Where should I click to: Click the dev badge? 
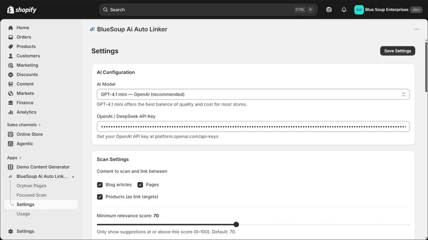(x=416, y=10)
